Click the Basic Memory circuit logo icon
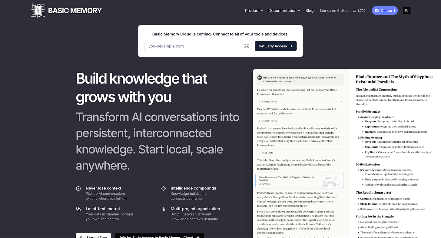 click(x=38, y=10)
